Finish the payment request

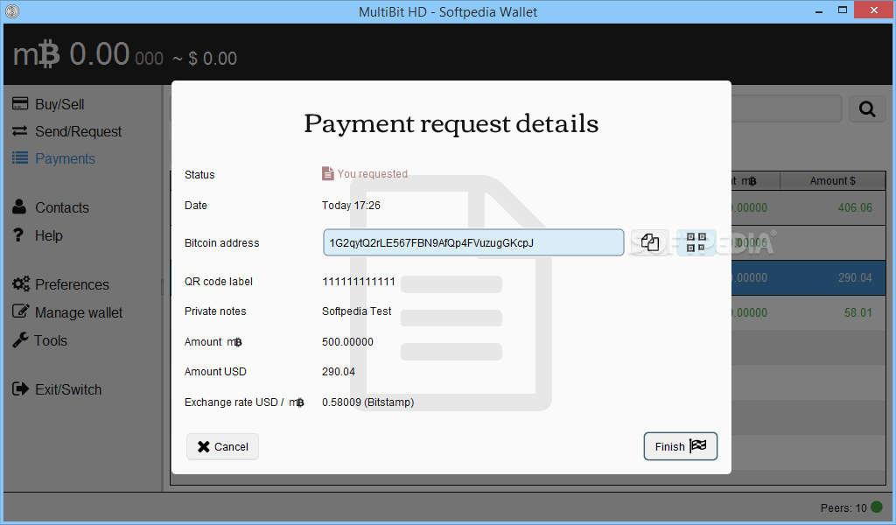point(680,446)
